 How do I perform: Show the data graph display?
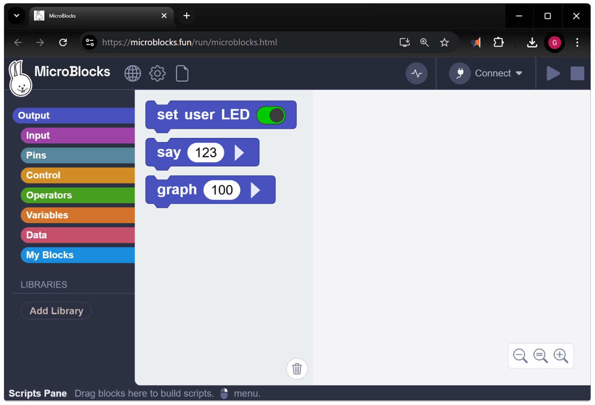tap(417, 73)
